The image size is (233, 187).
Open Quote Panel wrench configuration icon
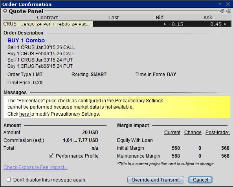tap(222, 11)
